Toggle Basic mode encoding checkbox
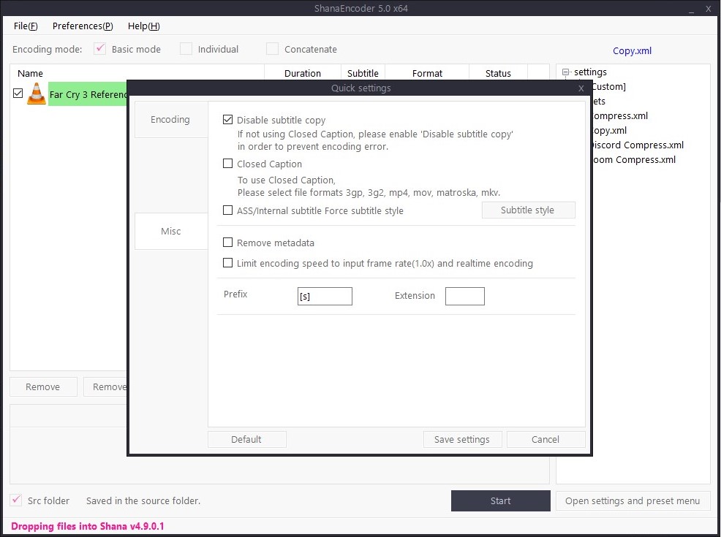This screenshot has height=537, width=721. click(99, 49)
